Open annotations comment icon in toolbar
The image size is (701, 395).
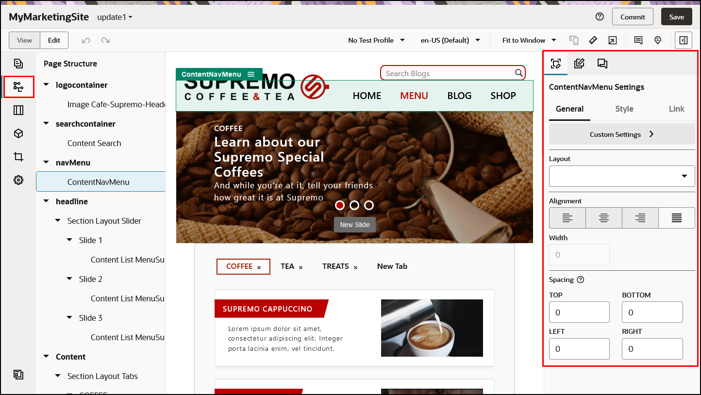(638, 40)
